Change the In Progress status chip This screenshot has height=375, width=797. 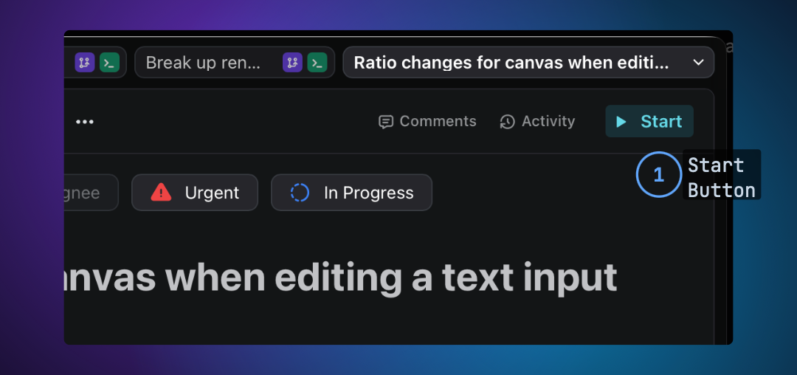pos(351,193)
